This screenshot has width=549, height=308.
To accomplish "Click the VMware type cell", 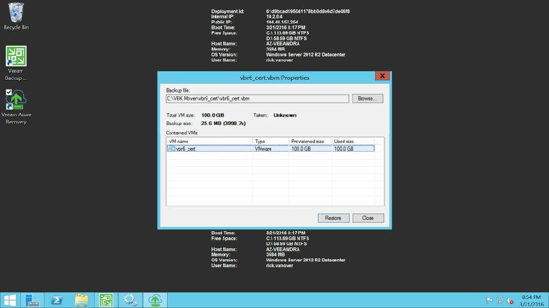I will (x=264, y=149).
